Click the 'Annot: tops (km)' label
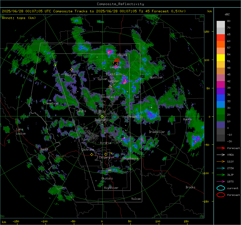241x225 pixels. 19,18
